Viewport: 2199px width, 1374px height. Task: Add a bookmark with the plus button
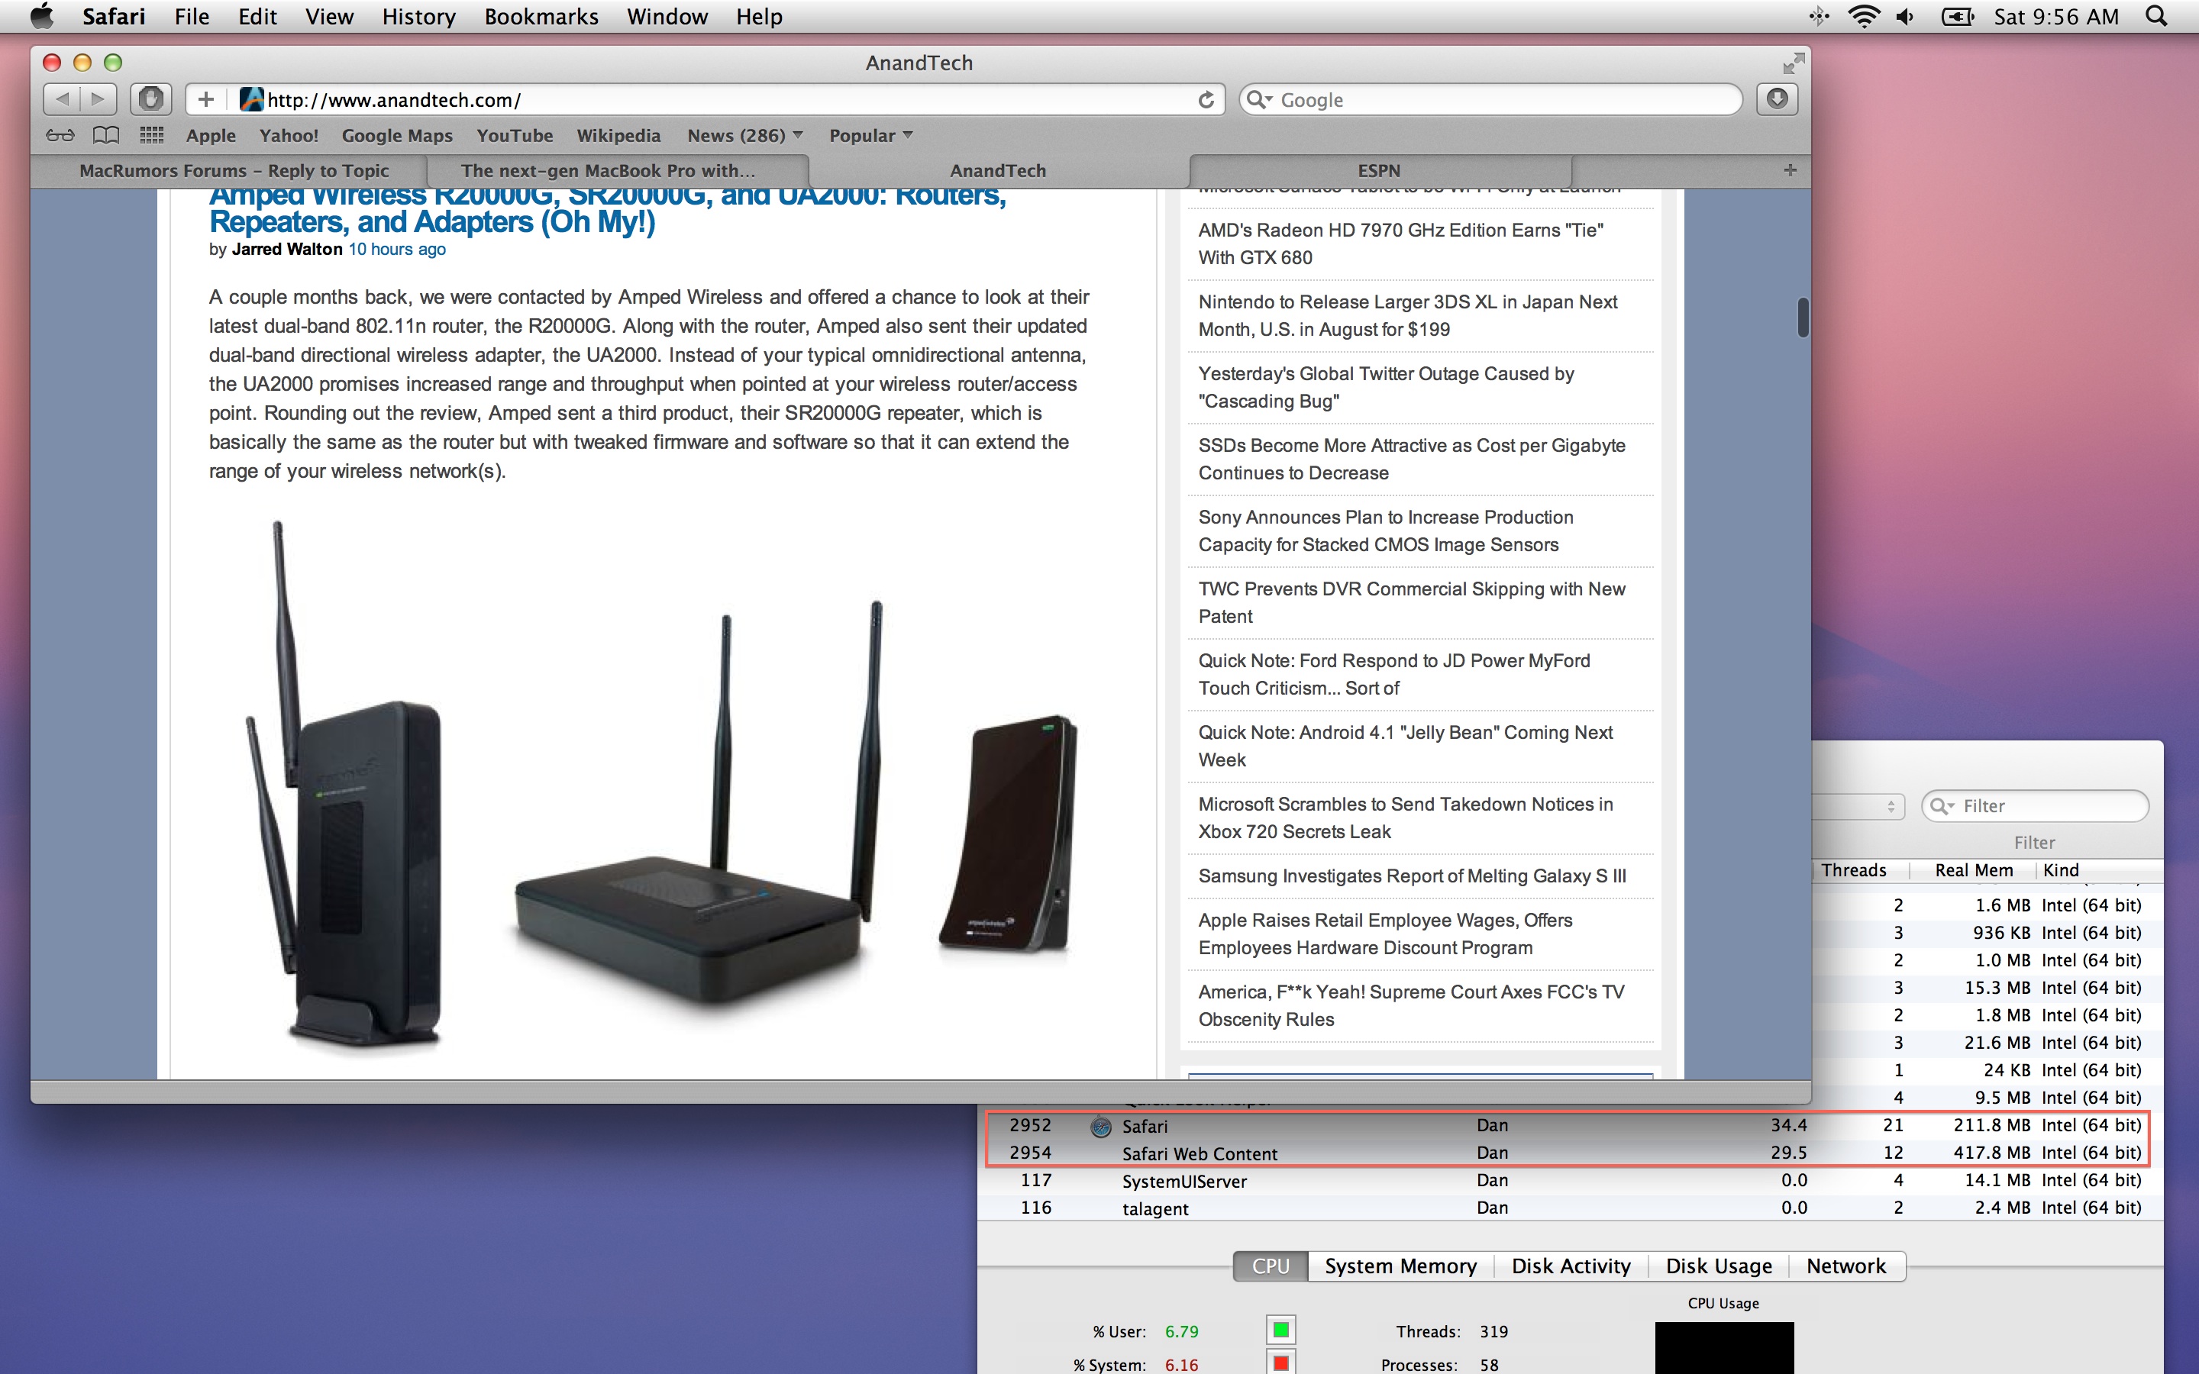pyautogui.click(x=206, y=98)
